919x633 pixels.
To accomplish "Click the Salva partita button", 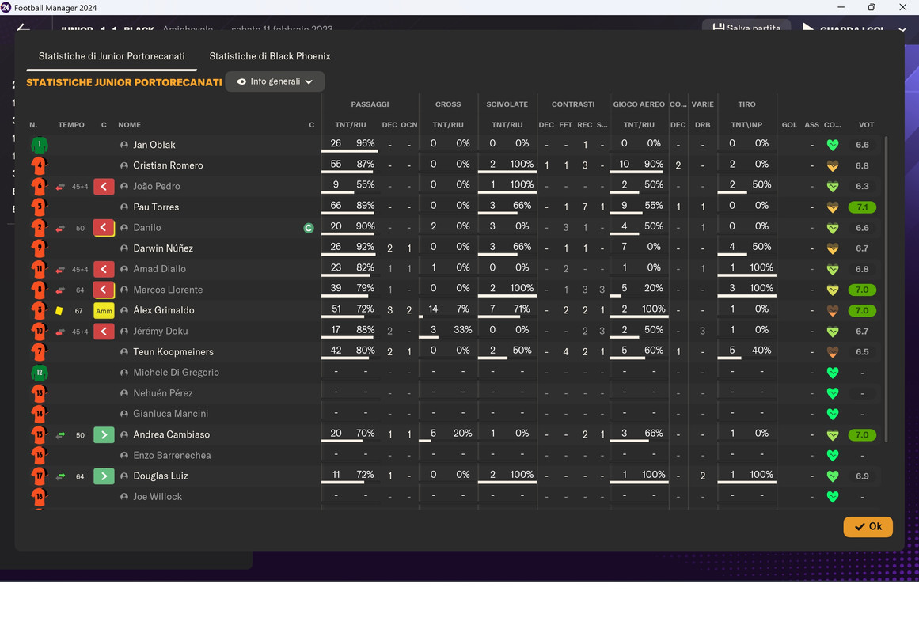I will (746, 27).
